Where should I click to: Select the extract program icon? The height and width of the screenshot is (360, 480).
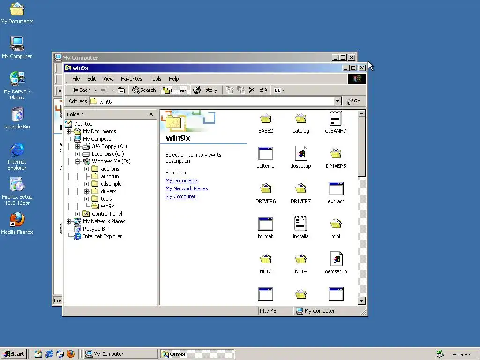(336, 188)
